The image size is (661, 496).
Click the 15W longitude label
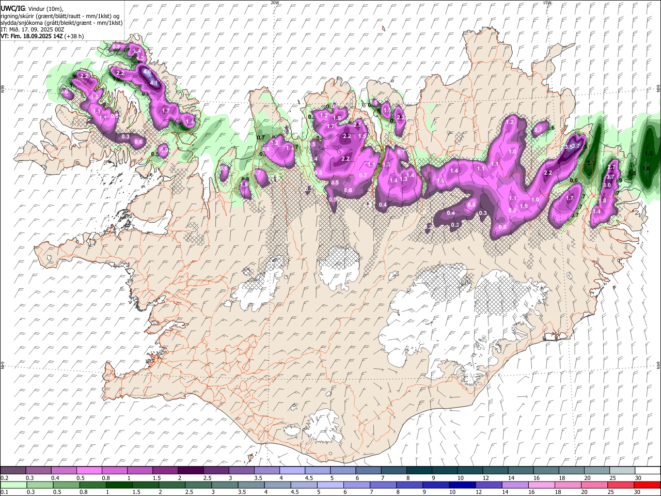point(547,3)
